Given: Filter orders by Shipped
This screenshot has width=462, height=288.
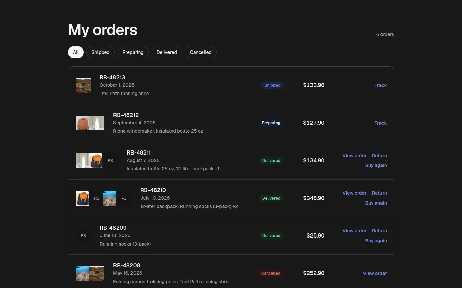Looking at the screenshot, I should point(101,52).
